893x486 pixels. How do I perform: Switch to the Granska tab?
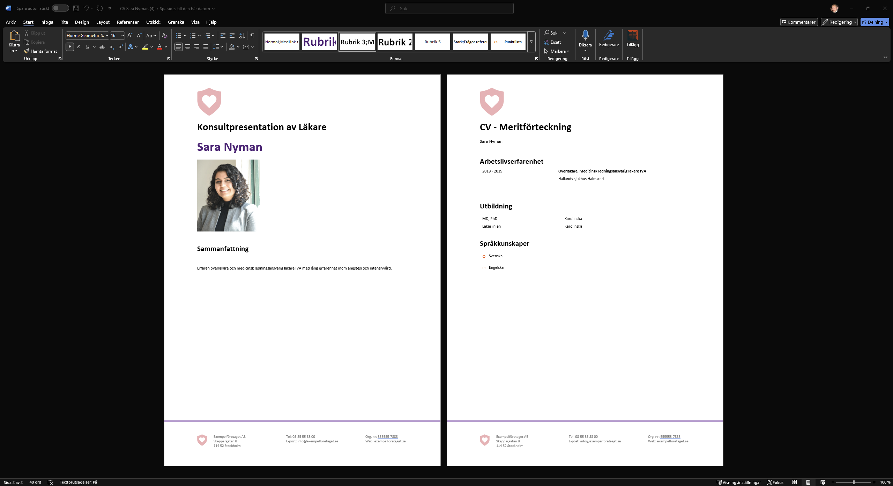tap(176, 22)
